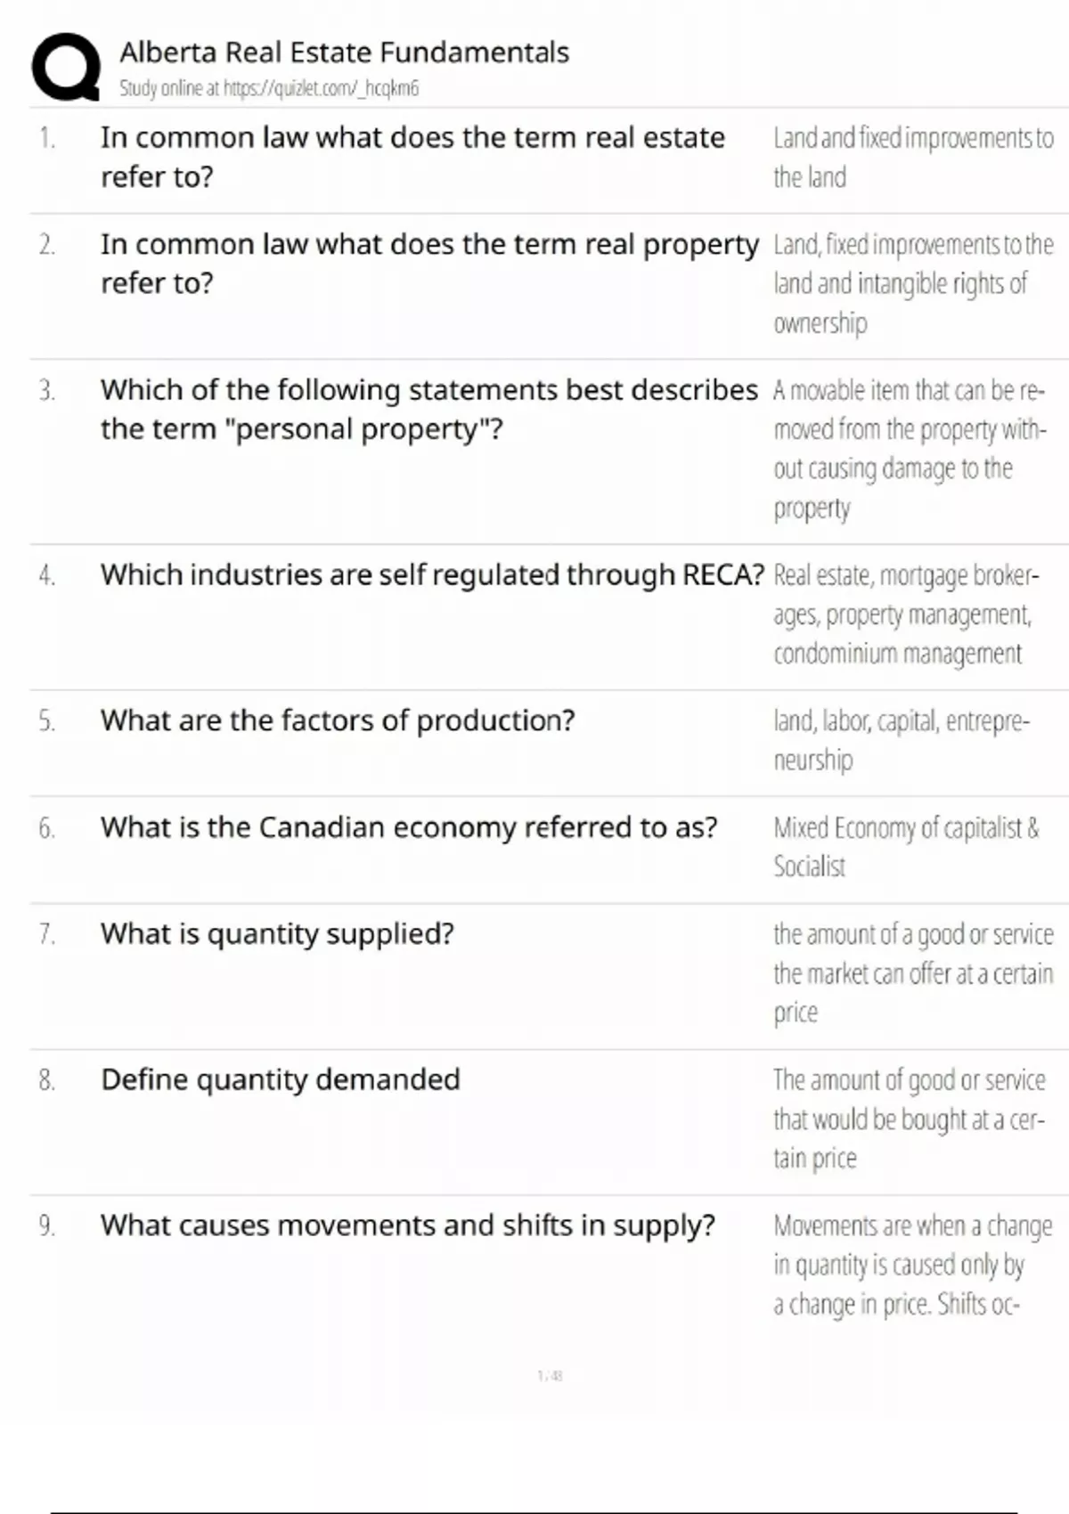Image resolution: width=1069 pixels, height=1514 pixels.
Task: Click the question about RECA self-regulated industries
Action: tap(432, 575)
